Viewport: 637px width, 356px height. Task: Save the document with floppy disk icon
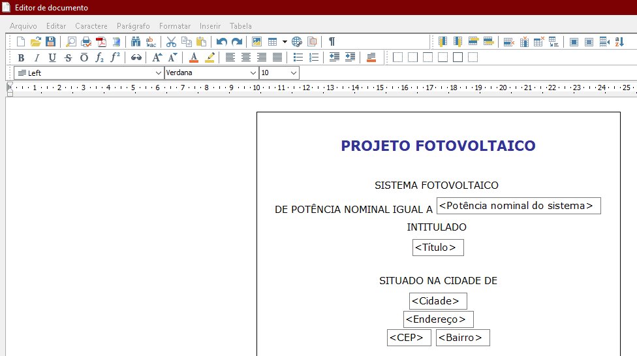coord(50,41)
